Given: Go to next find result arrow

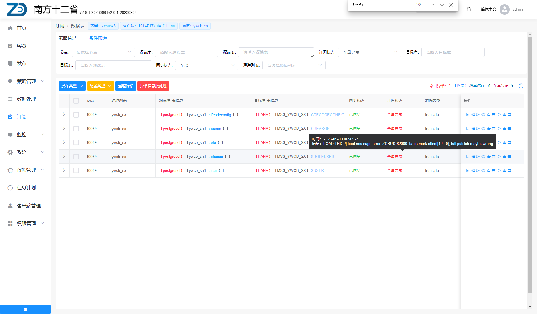Looking at the screenshot, I should (x=442, y=5).
